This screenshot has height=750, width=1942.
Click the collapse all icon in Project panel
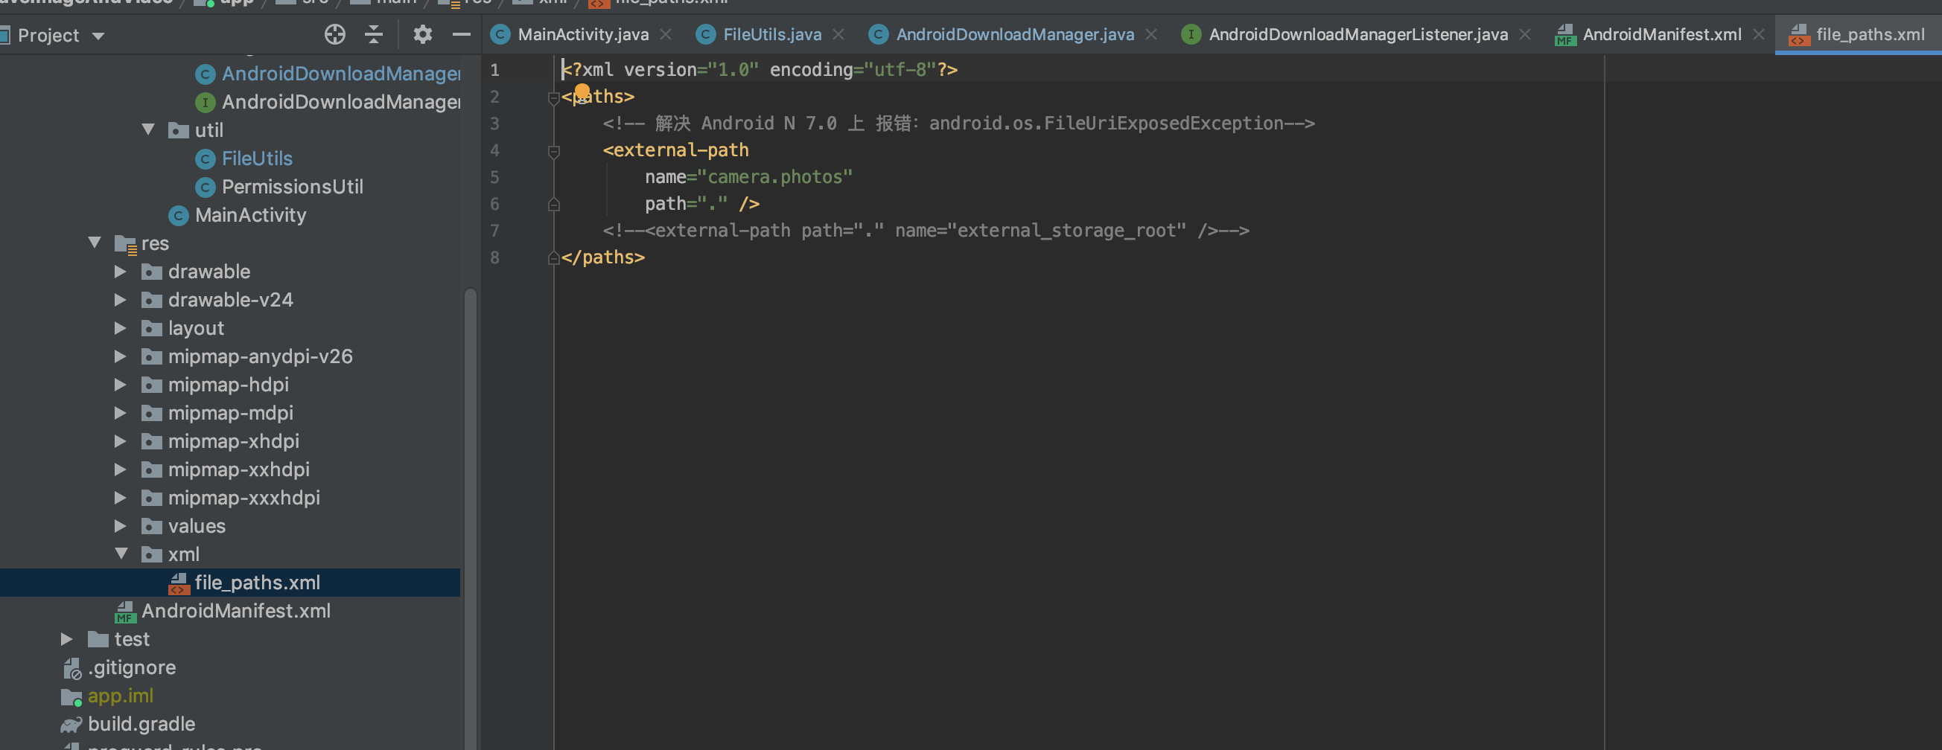[374, 35]
